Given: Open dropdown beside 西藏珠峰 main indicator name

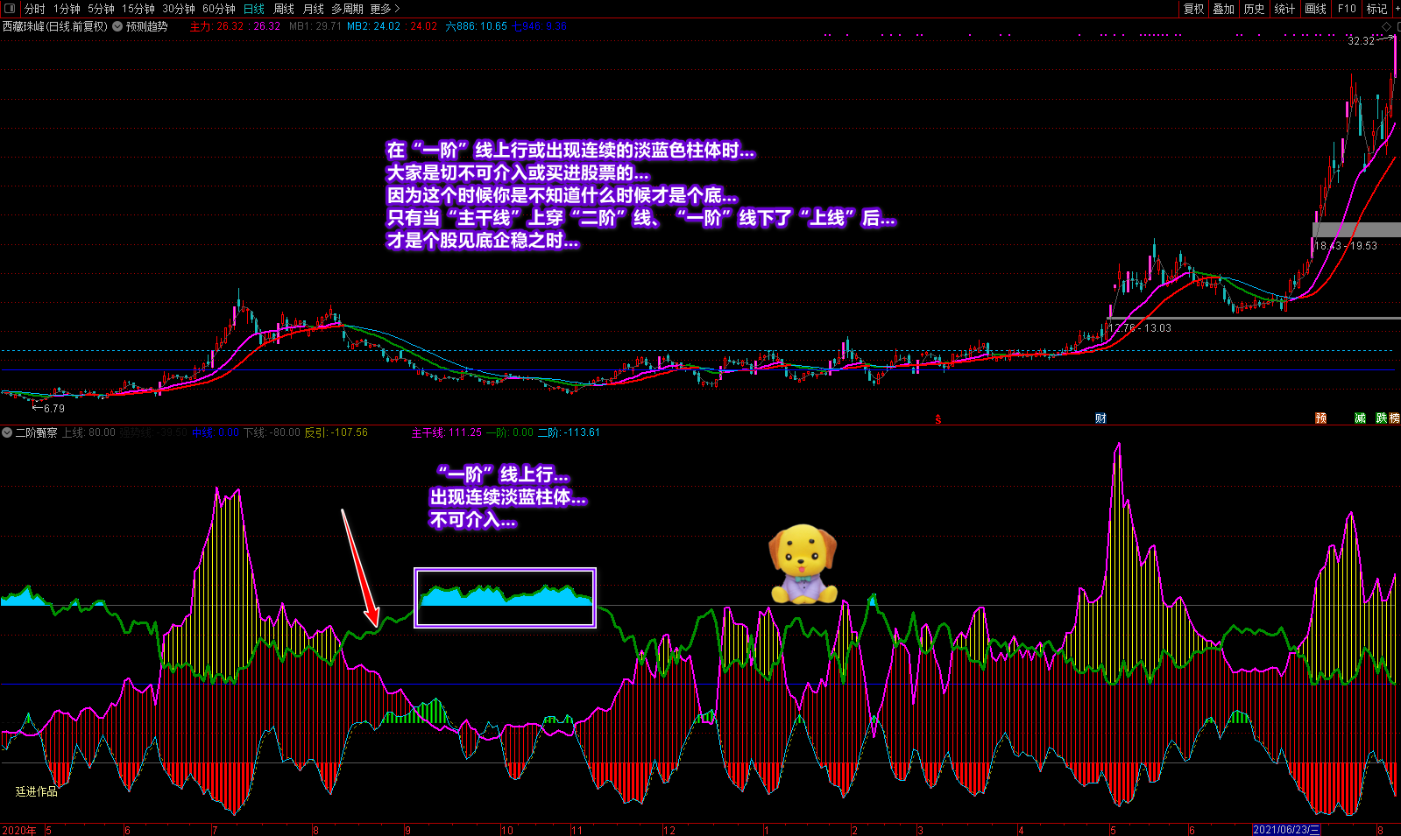Looking at the screenshot, I should [117, 26].
